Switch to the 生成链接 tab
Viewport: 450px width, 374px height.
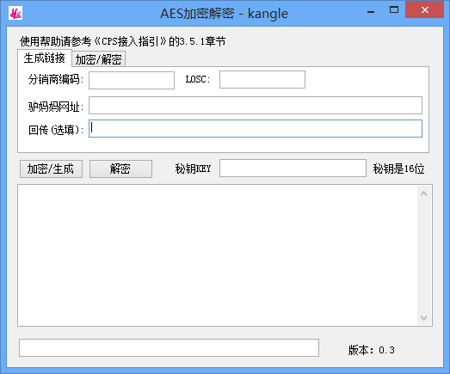[45, 58]
